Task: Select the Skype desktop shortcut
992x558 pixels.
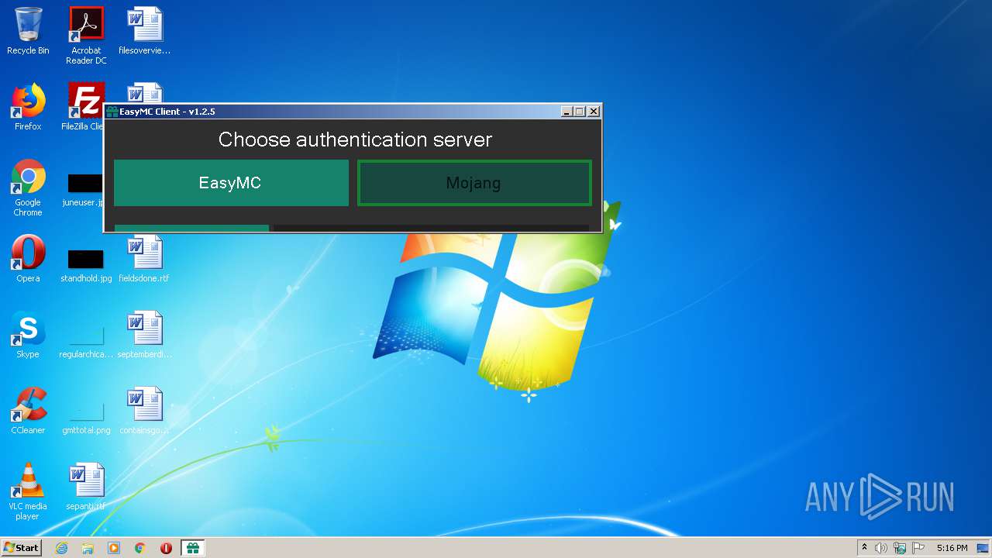Action: click(28, 335)
